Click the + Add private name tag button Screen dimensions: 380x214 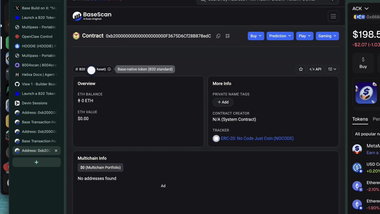pos(223,102)
